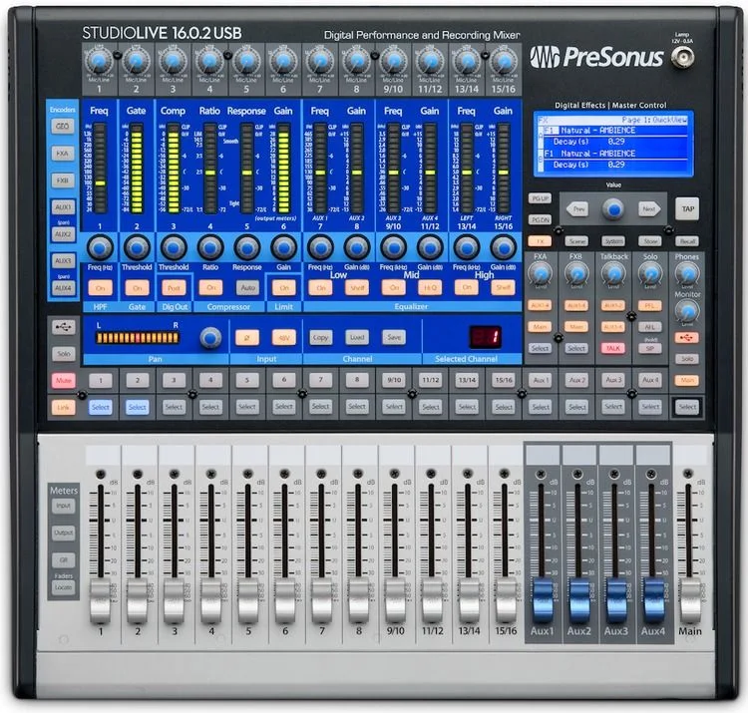748x713 pixels.
Task: Click the HPF Freq (Hz) encoder knob
Action: tap(100, 247)
